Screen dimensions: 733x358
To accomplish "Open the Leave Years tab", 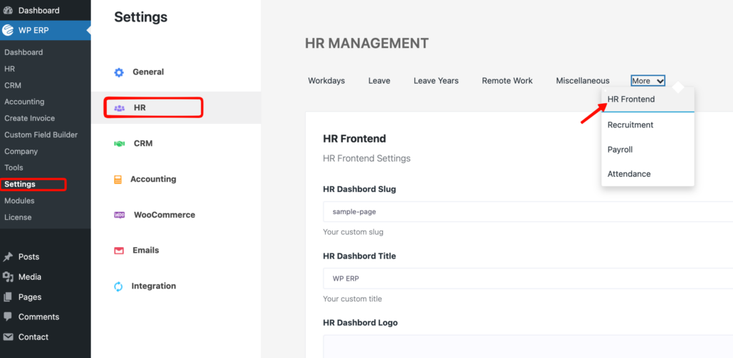I will pyautogui.click(x=436, y=81).
